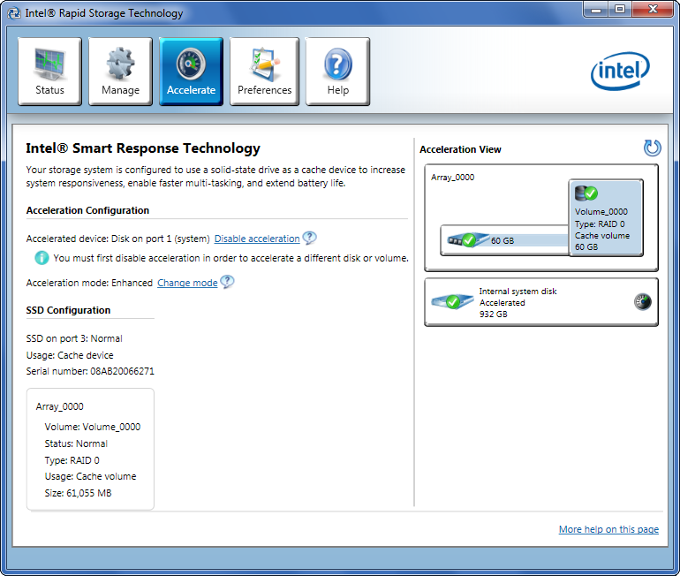
Task: Click Size: 61,055 MB text
Action: point(78,493)
